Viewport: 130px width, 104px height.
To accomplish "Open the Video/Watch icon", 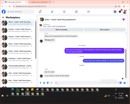I will [x=64, y=12].
